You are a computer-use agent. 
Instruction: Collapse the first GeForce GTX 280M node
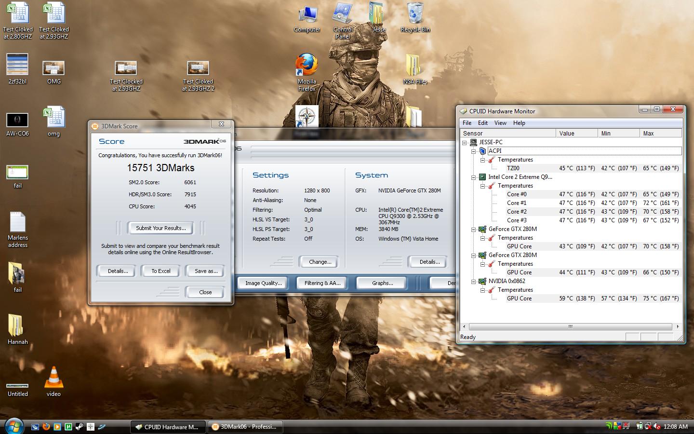click(x=474, y=229)
